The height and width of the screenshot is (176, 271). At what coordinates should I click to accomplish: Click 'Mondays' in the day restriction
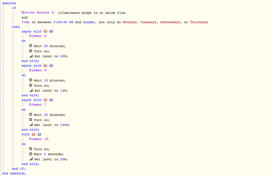click(130, 22)
